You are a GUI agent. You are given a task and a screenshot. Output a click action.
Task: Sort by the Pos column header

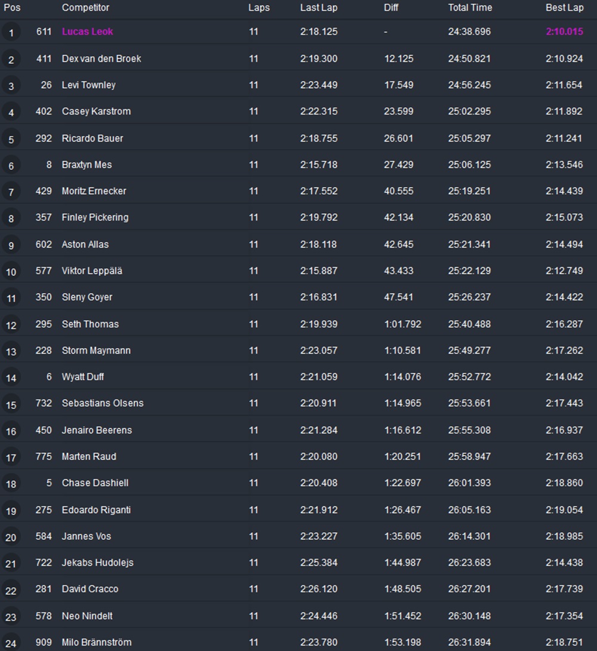point(12,8)
